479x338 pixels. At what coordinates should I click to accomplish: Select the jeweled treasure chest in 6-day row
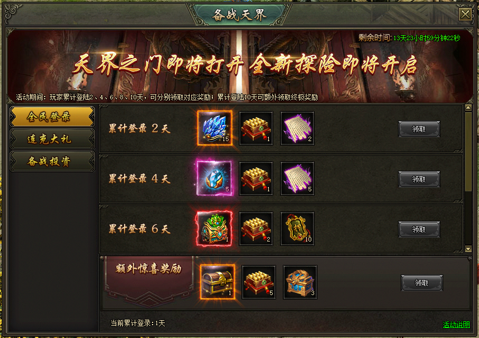(215, 229)
